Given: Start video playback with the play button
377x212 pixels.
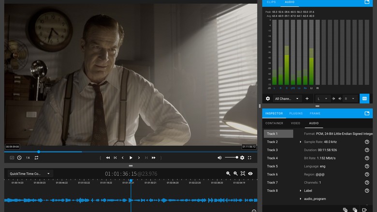Looking at the screenshot, I should pos(131,158).
